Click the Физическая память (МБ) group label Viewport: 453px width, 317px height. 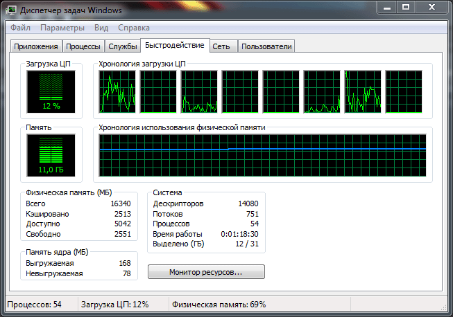coord(69,192)
